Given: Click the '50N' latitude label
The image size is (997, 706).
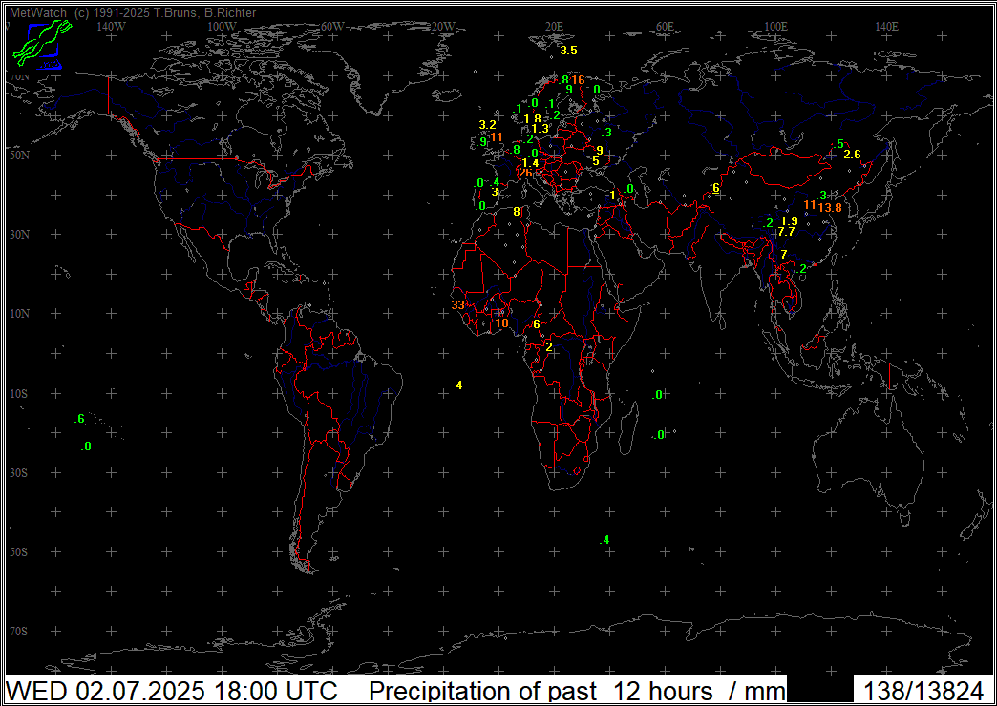Looking at the screenshot, I should point(18,156).
